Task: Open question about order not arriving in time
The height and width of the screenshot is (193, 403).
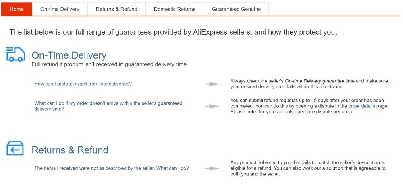Action: click(x=108, y=106)
